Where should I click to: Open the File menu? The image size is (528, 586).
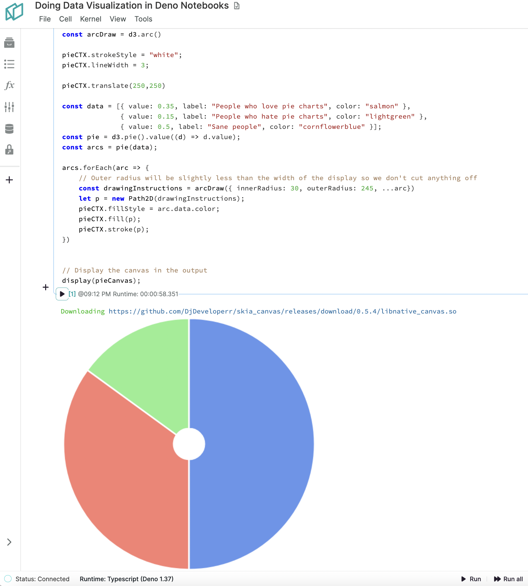click(x=45, y=19)
